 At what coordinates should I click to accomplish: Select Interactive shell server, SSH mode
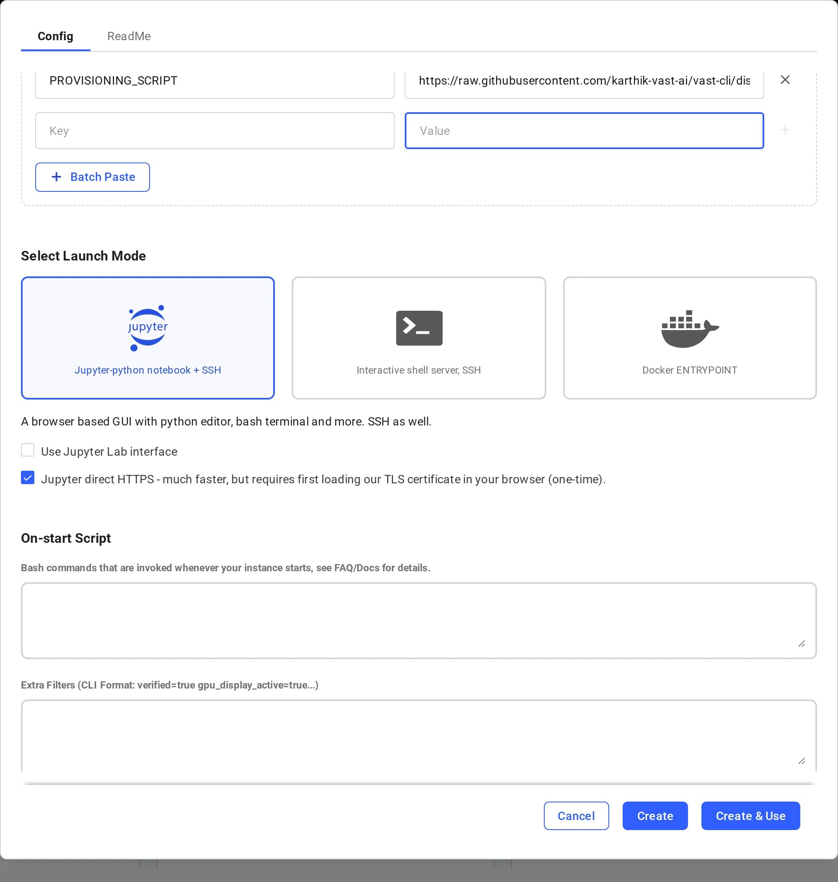tap(419, 338)
